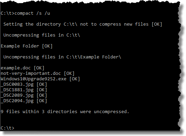Image resolution: width=186 pixels, height=136 pixels.
Task: Click the not-very-important.doc entry
Action: point(31,73)
